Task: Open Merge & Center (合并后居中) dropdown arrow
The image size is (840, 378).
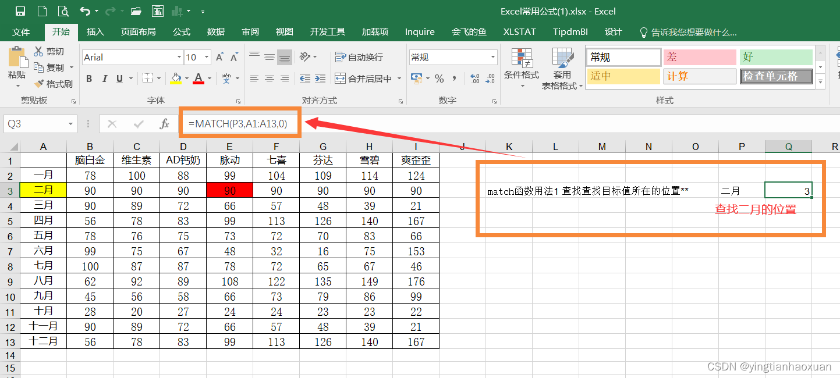Action: [399, 79]
